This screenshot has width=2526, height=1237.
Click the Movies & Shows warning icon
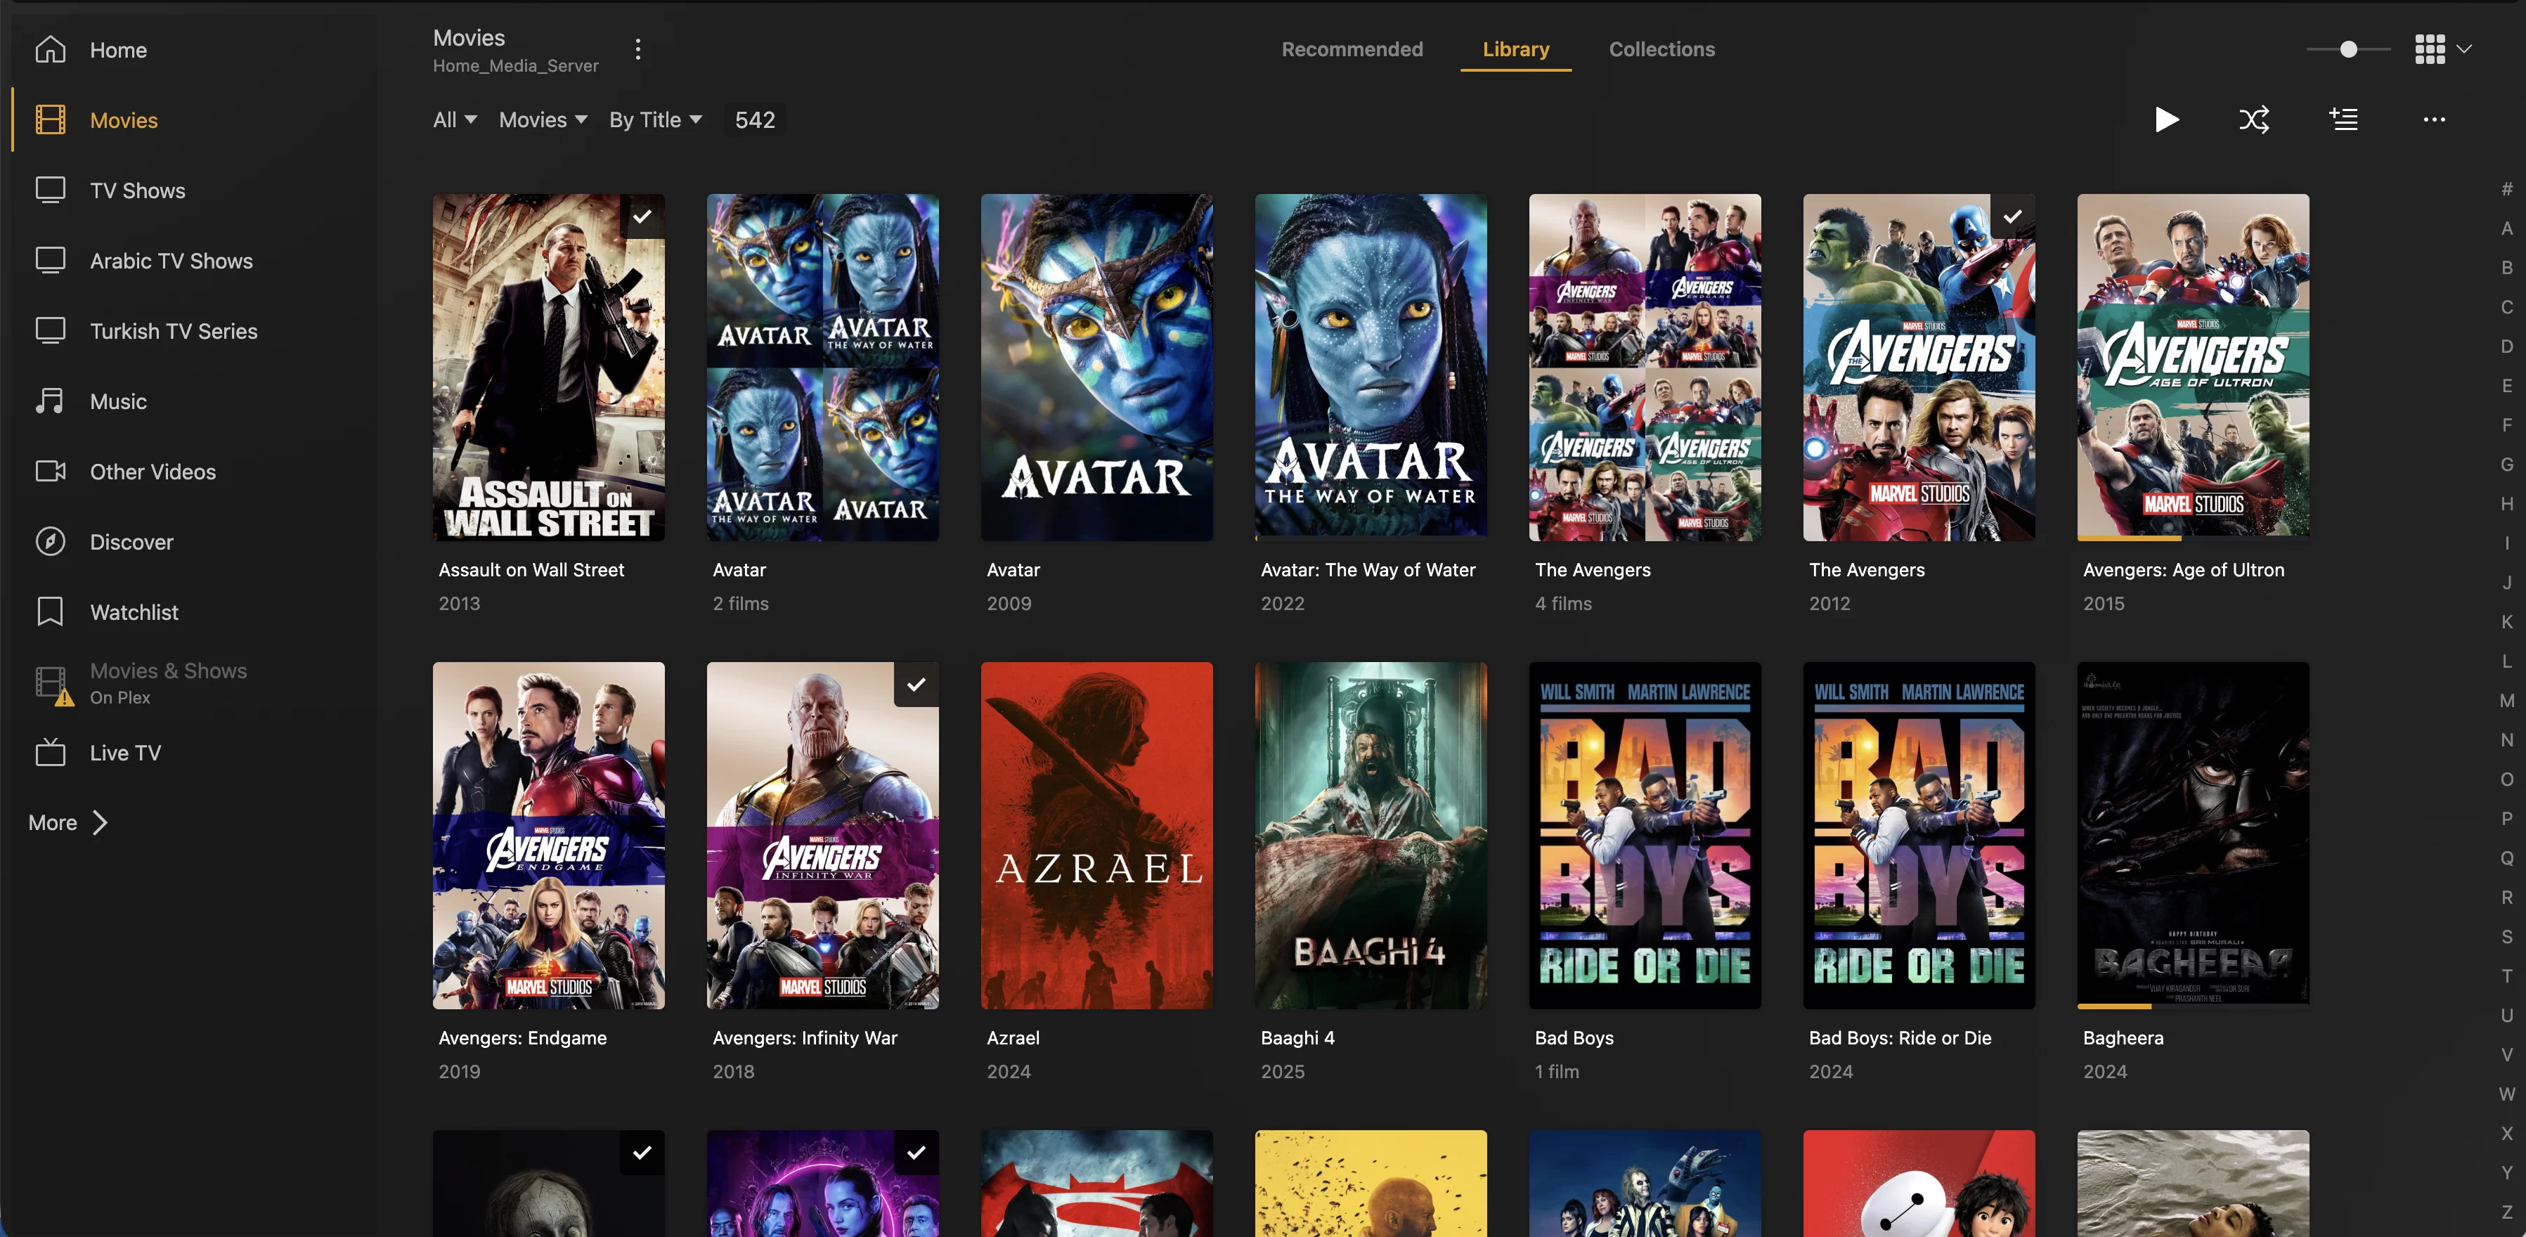(65, 697)
